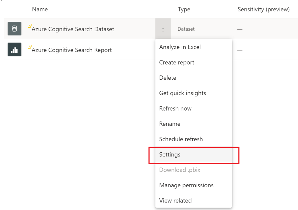Screen dimensions: 298x210
Task: Click the Dataset type cell
Action: click(x=186, y=29)
